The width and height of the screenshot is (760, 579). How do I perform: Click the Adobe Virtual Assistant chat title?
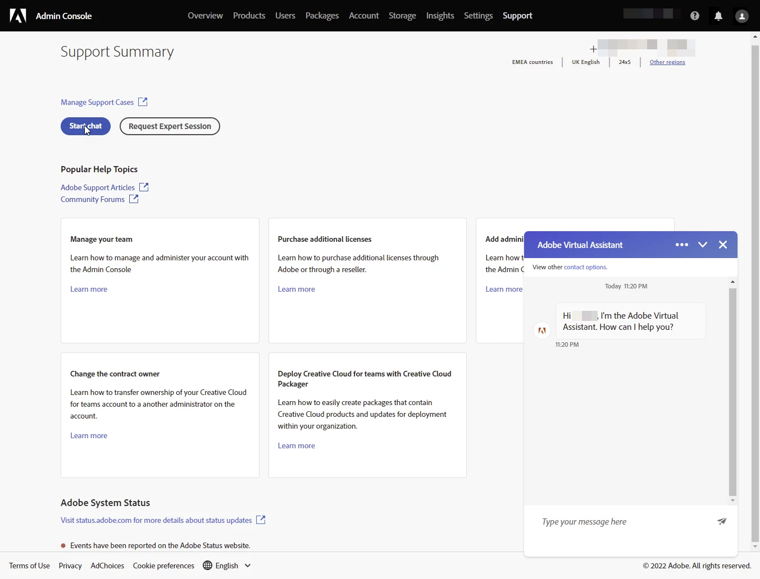point(580,245)
